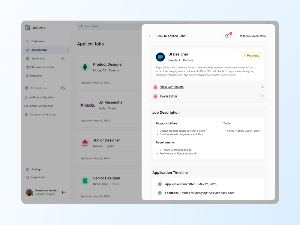The width and height of the screenshot is (300, 225).
Task: Click 'Figma, Notion, Zeplin, Slack' tools text
Action: 243,131
